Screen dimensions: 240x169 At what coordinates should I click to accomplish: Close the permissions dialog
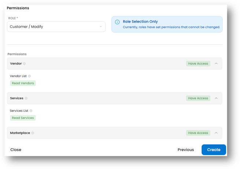click(16, 150)
